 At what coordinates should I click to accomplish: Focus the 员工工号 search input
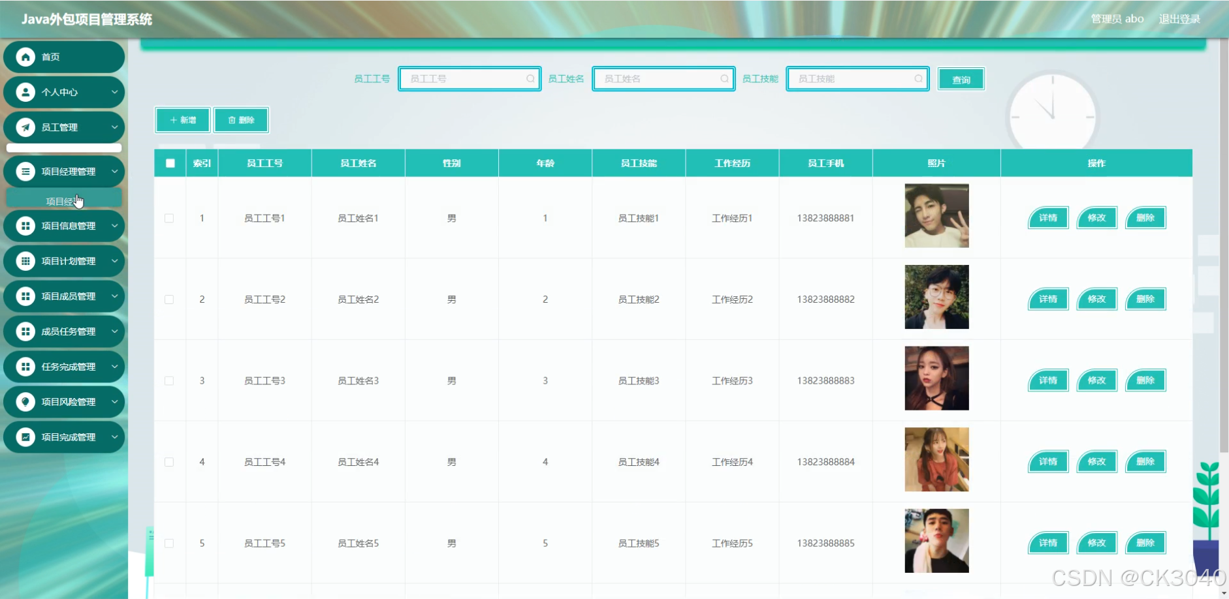[470, 79]
